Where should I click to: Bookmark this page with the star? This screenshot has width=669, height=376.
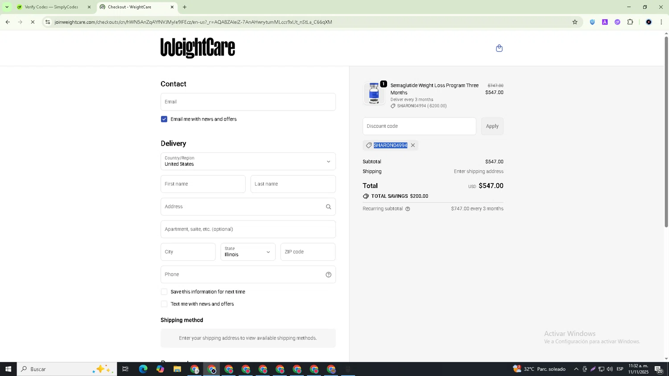click(575, 22)
